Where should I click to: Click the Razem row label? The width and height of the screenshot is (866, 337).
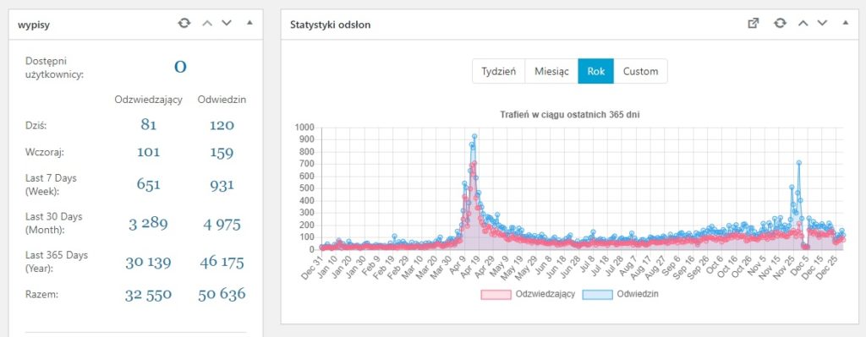(42, 295)
